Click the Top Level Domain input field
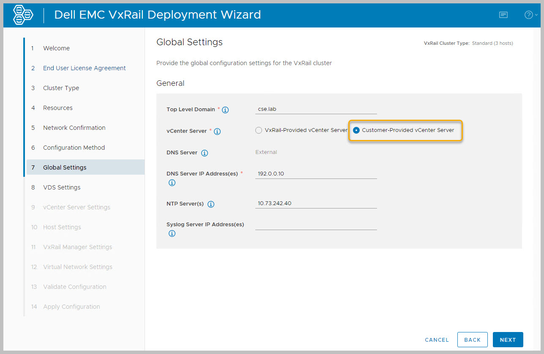The height and width of the screenshot is (354, 544). [316, 109]
